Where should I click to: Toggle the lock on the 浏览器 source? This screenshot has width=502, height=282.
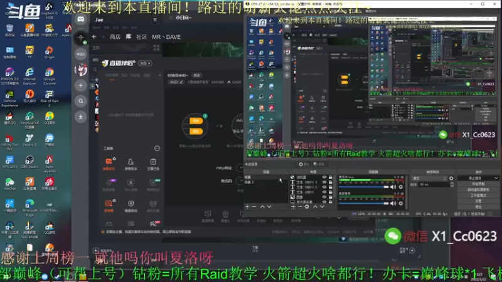tap(331, 177)
